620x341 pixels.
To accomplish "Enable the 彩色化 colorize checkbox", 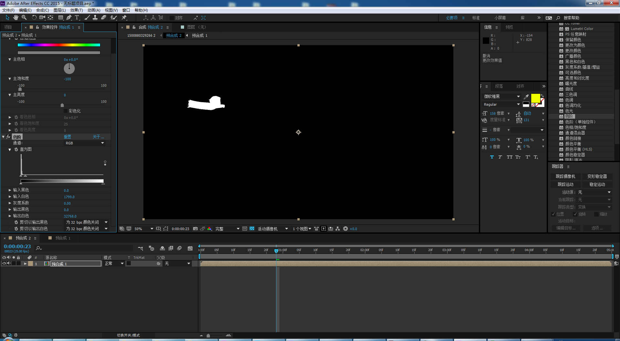I will pos(66,111).
